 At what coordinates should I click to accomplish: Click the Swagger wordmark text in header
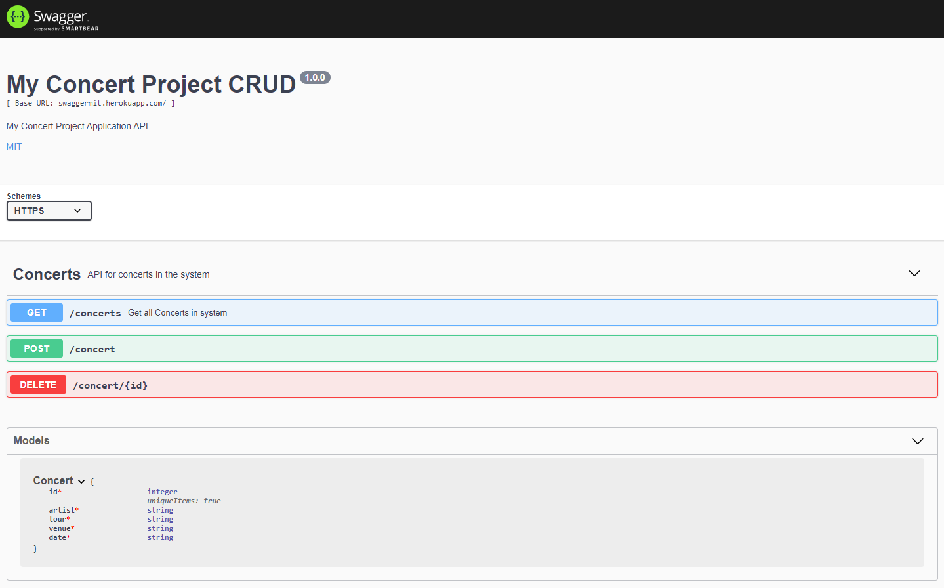click(60, 16)
